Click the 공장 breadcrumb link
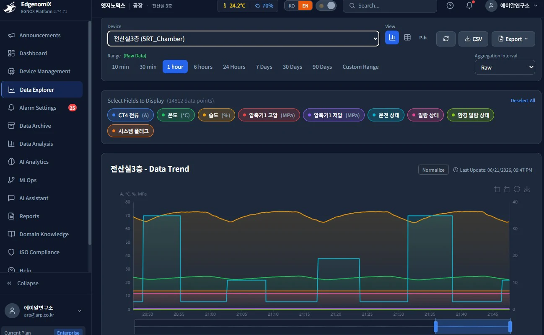544x335 pixels. point(137,6)
